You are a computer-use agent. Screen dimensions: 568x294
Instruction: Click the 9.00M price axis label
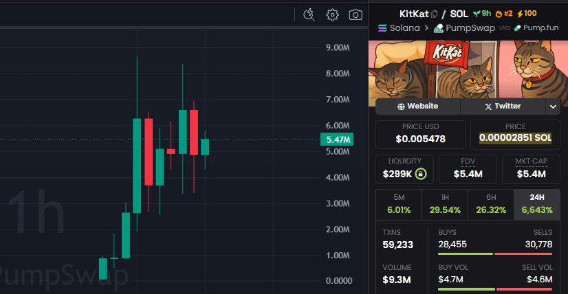click(x=338, y=47)
